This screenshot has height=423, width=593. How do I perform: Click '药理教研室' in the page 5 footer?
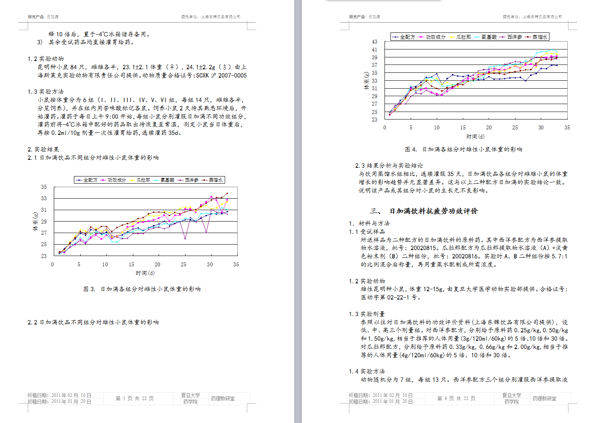point(223,398)
